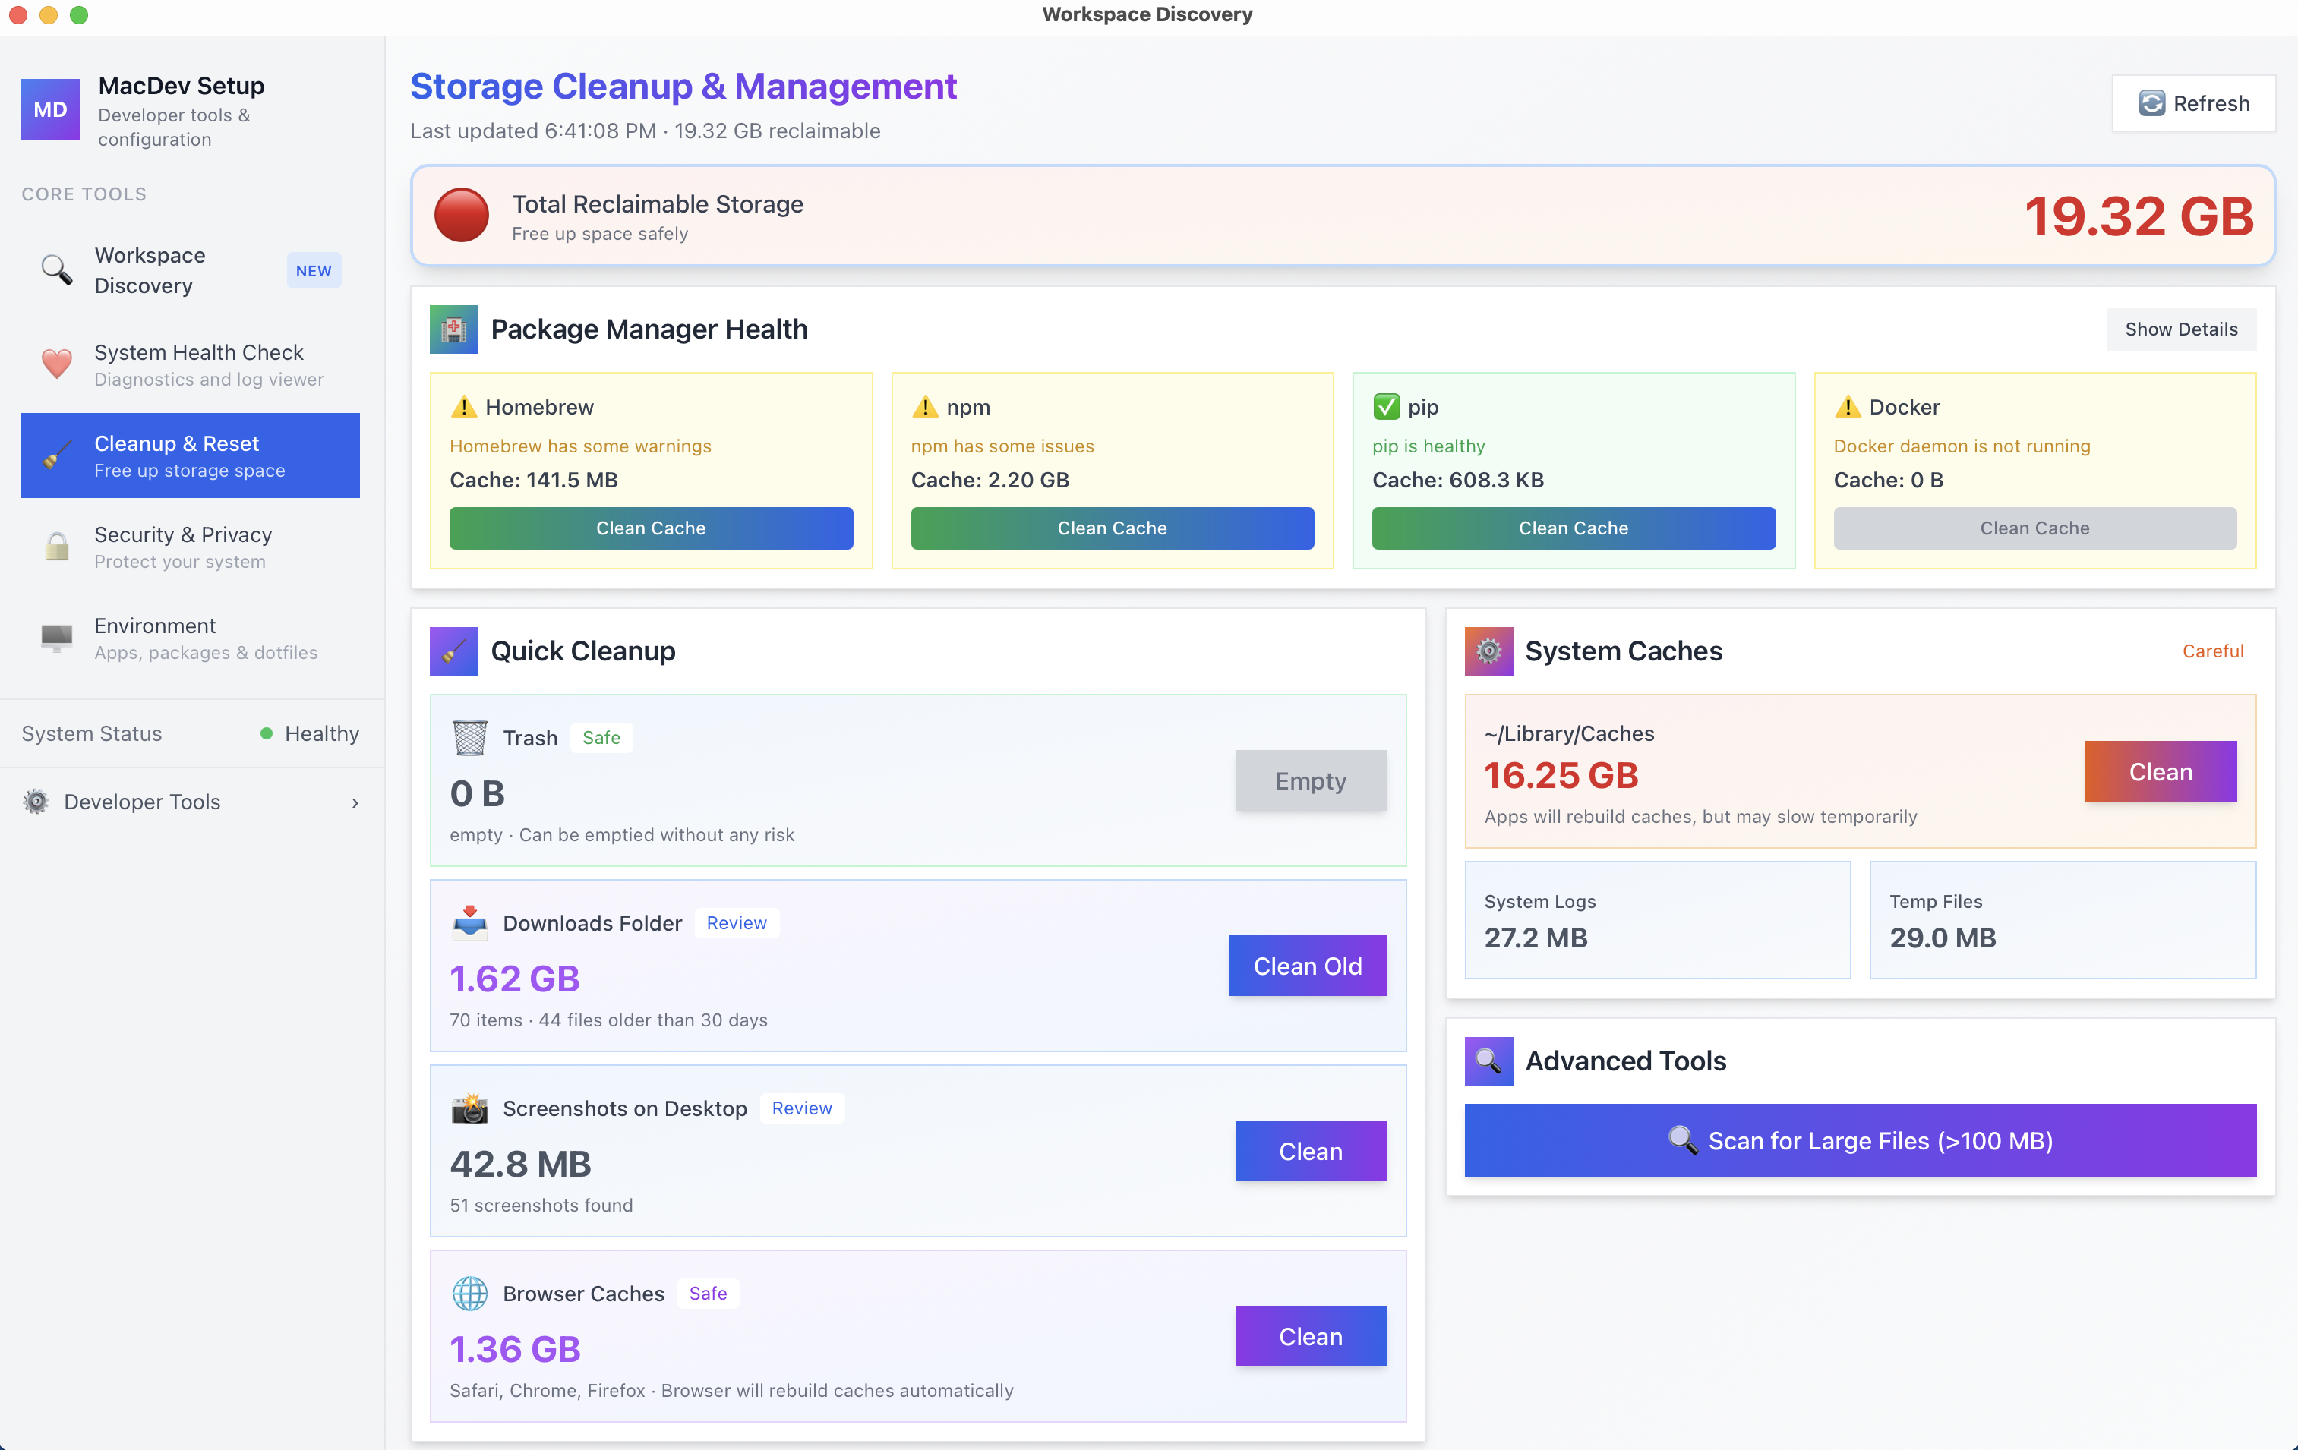Open the Environment section in the sidebar
Image resolution: width=2298 pixels, height=1450 pixels.
(191, 637)
